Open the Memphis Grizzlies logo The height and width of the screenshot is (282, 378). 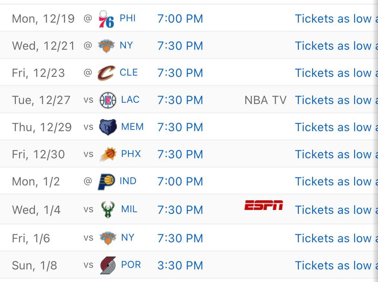click(x=108, y=127)
